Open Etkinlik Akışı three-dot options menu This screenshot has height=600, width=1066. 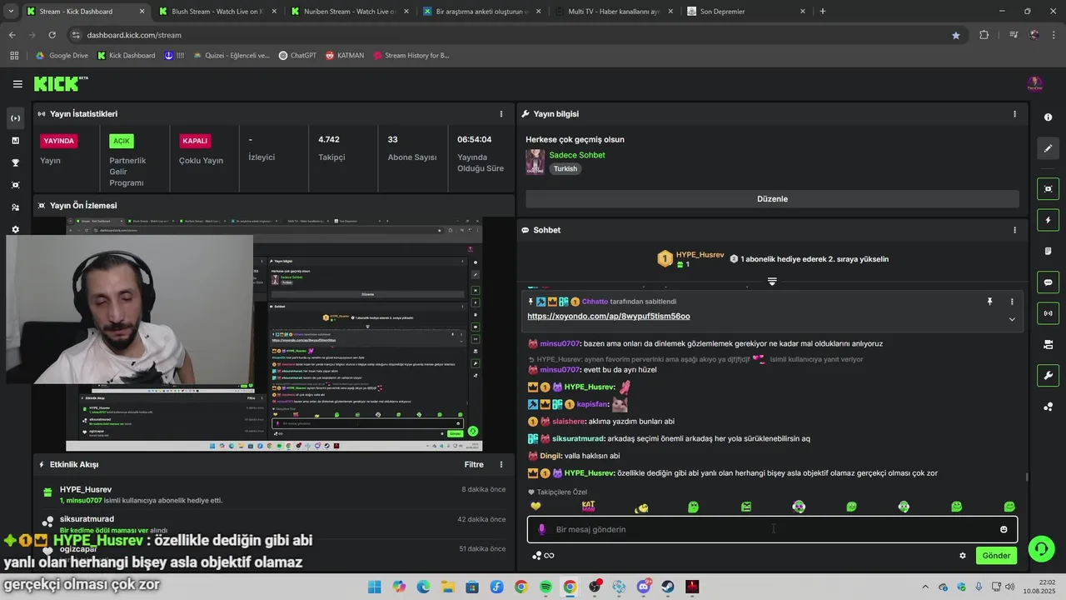(501, 465)
